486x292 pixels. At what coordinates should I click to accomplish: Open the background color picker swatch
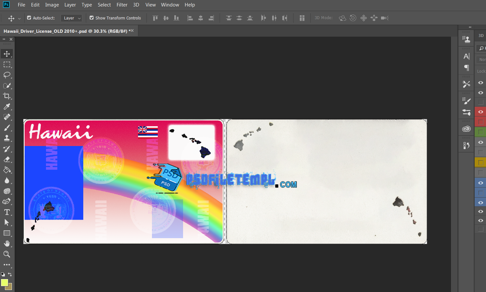9,287
